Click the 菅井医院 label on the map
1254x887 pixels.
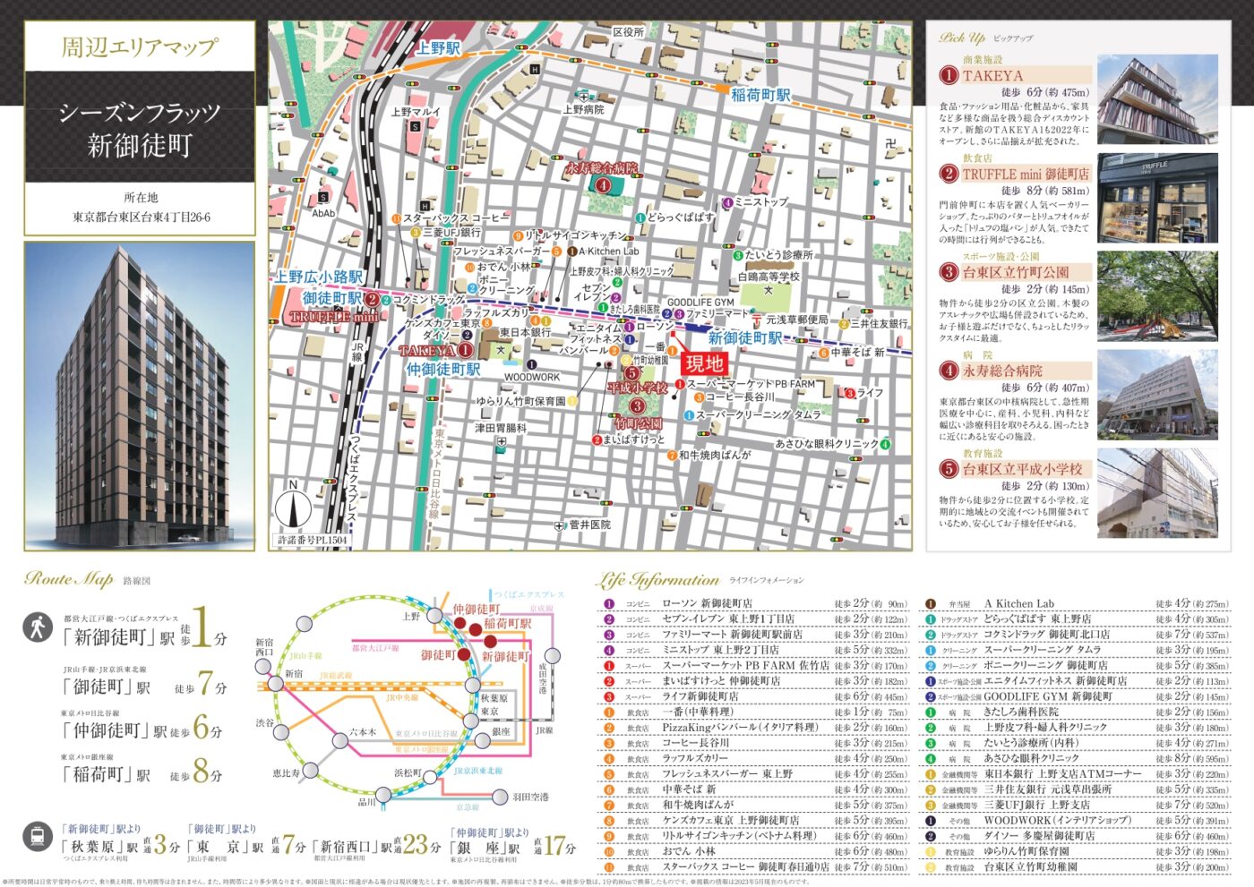tap(589, 525)
